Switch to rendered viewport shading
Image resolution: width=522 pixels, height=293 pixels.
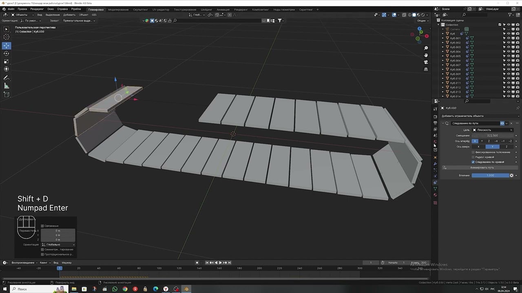click(422, 15)
